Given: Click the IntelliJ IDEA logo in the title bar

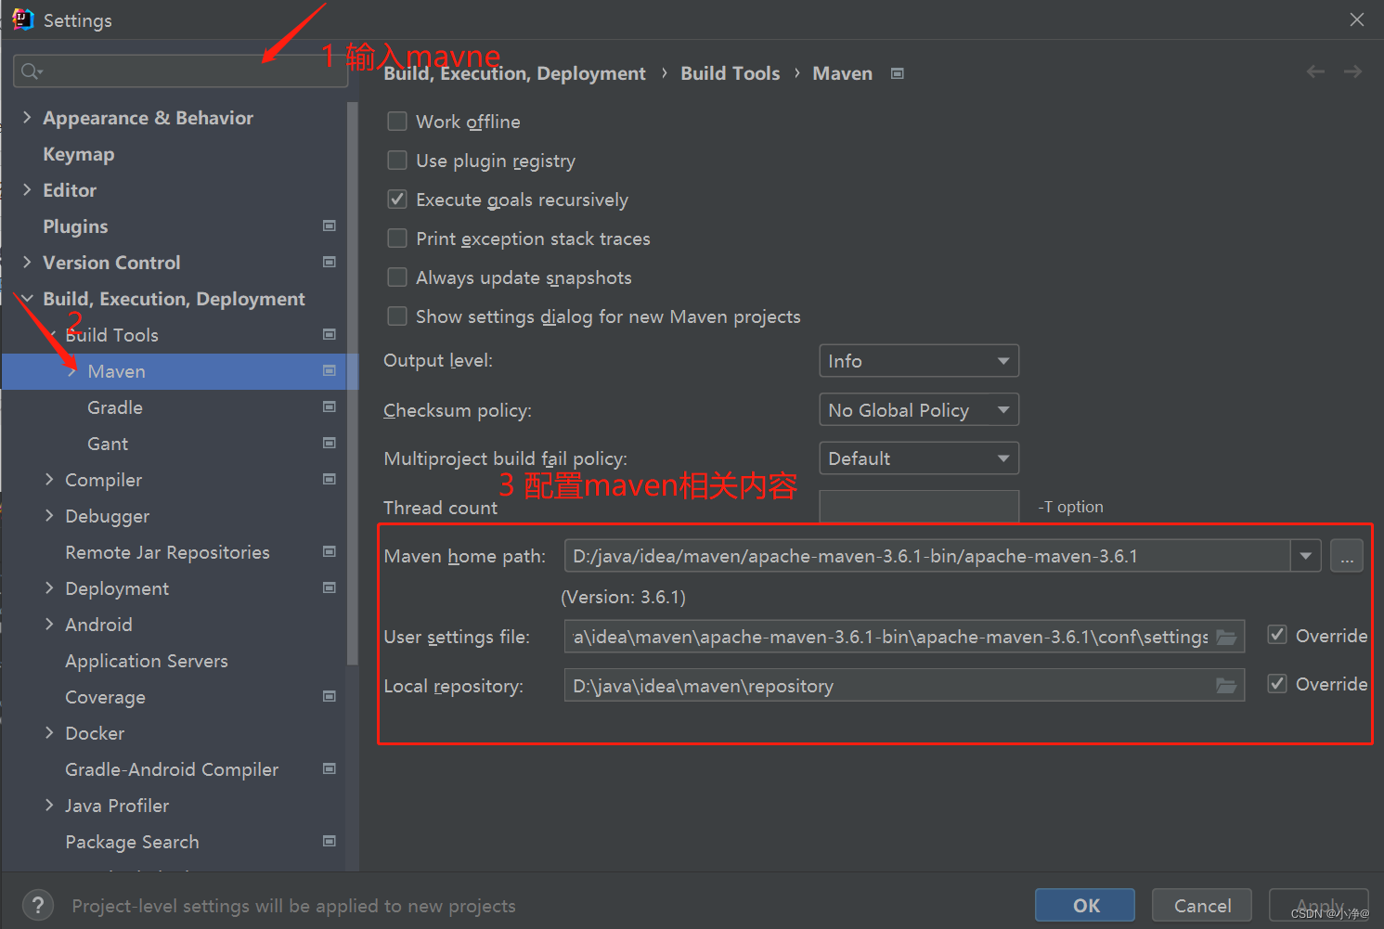Looking at the screenshot, I should (22, 19).
